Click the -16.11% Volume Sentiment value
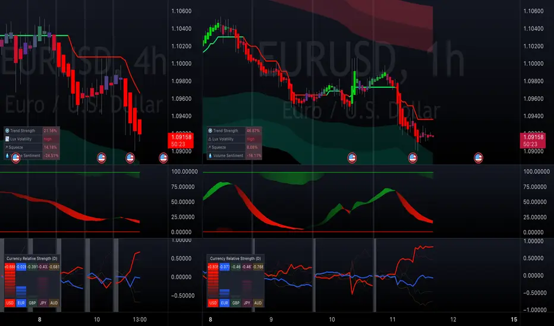Image resolution: width=554 pixels, height=326 pixels. 254,155
